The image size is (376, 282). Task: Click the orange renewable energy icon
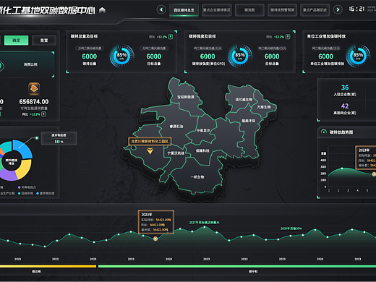34,88
